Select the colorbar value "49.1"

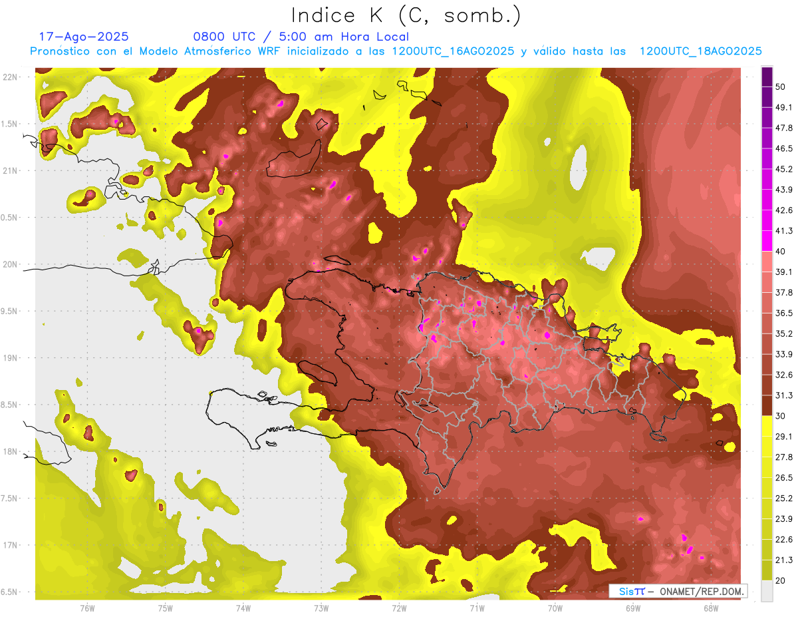[x=784, y=107]
